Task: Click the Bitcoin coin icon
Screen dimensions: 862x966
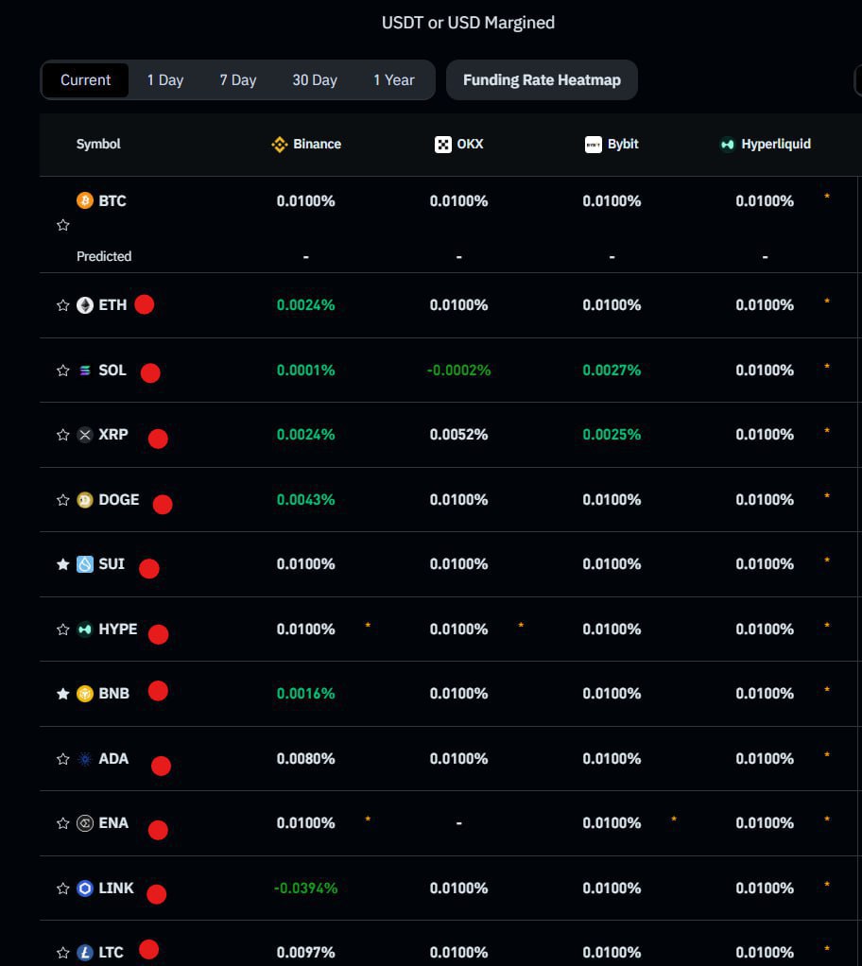Action: pos(85,200)
